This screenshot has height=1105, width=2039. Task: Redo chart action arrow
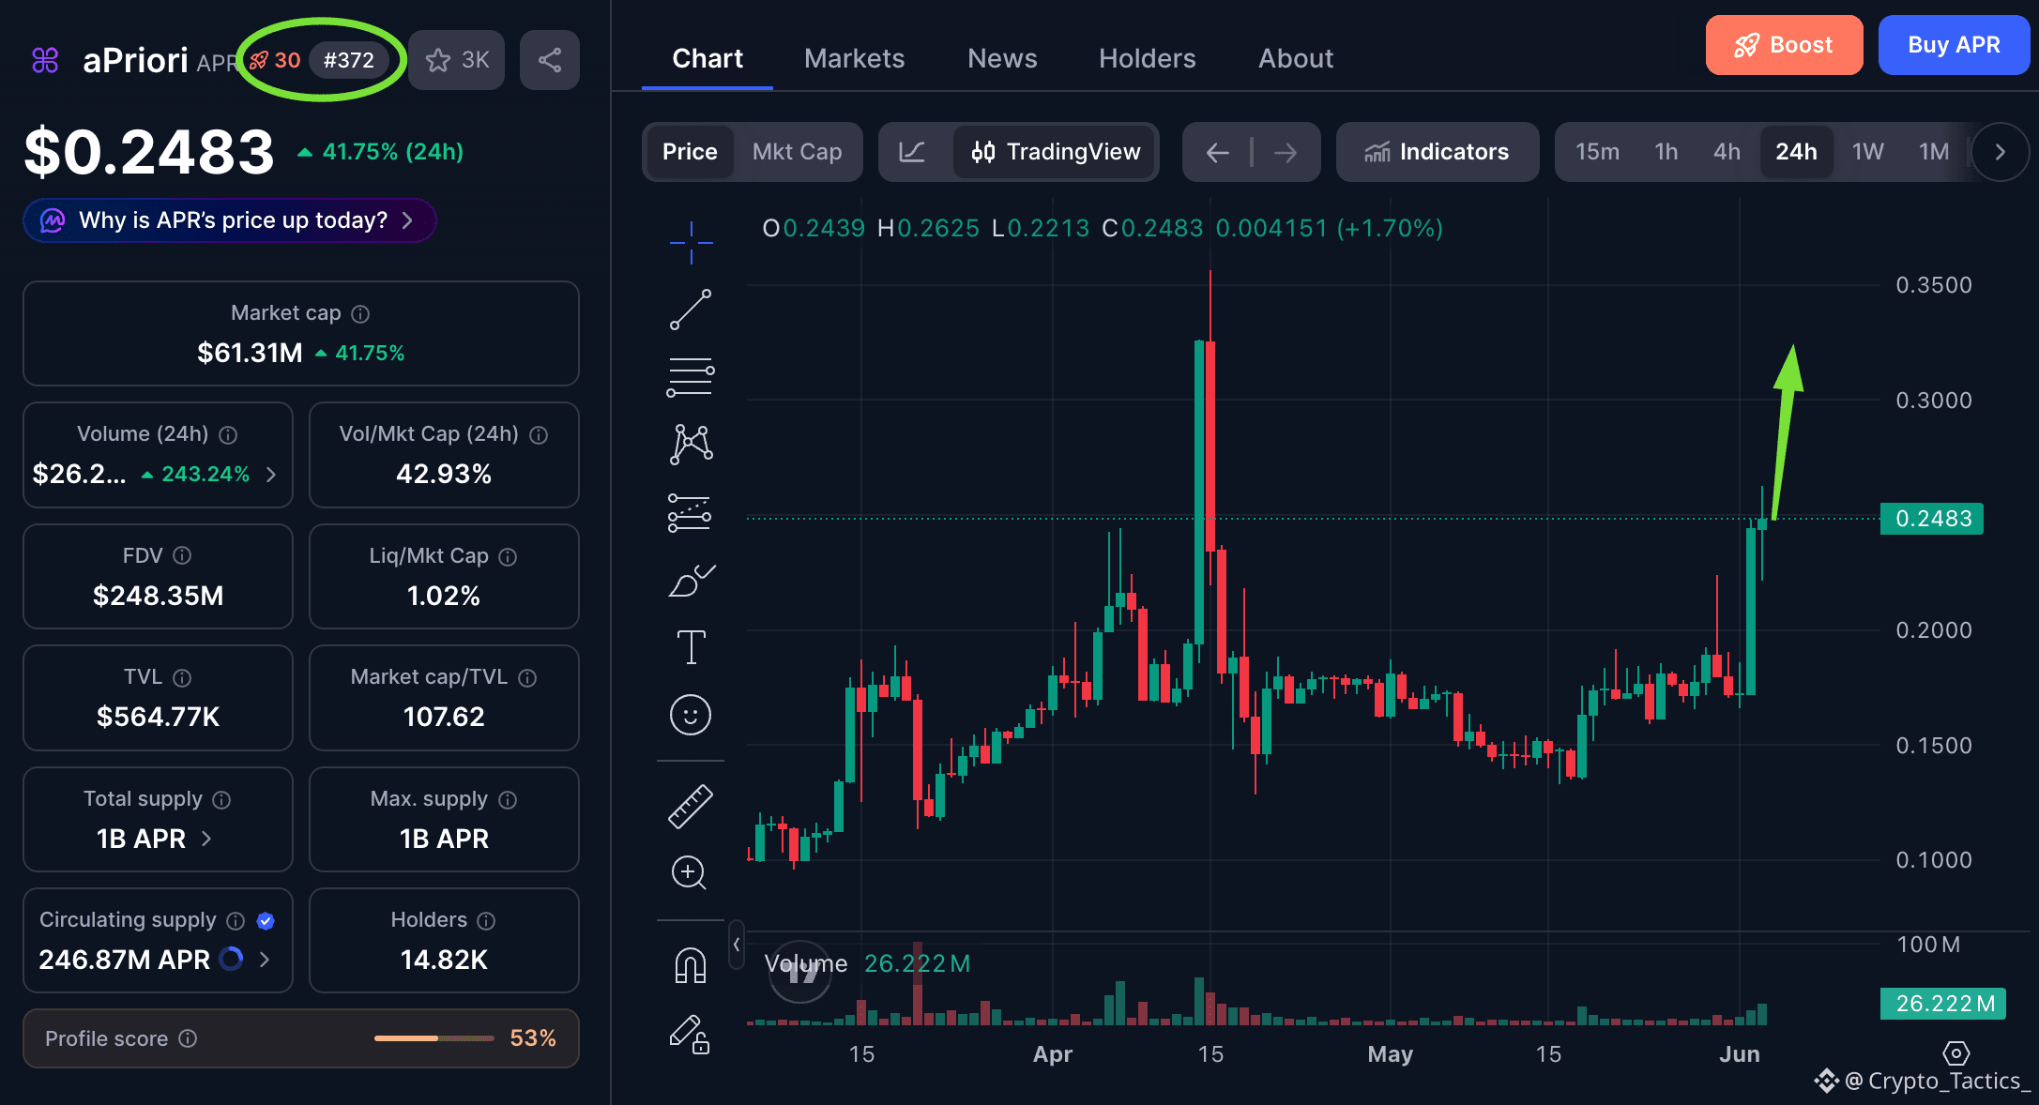(x=1286, y=152)
